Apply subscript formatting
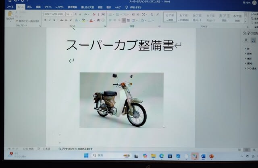The width and height of the screenshot is (258, 168). 66,20
